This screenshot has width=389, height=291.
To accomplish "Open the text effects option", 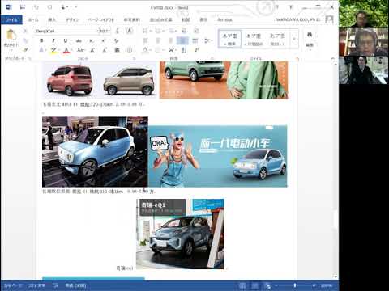I will coord(41,50).
